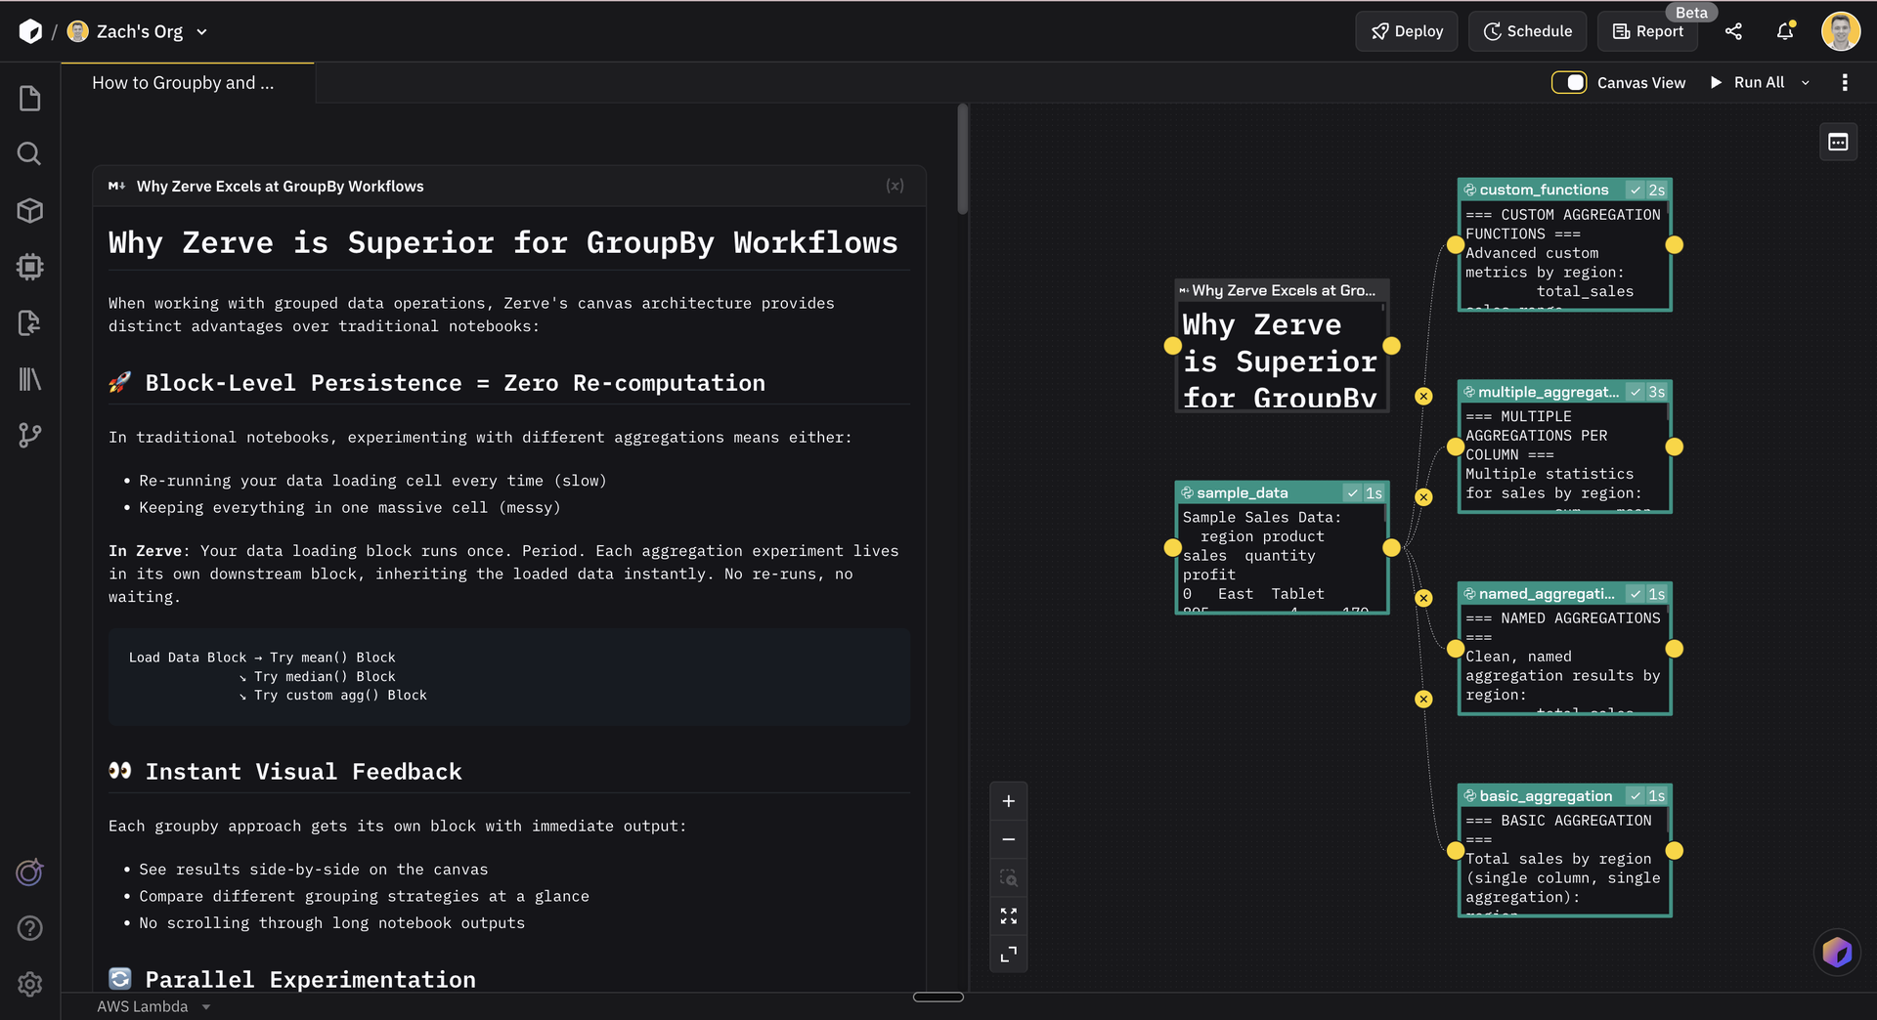Open the compute chip icon in sidebar

(x=30, y=267)
